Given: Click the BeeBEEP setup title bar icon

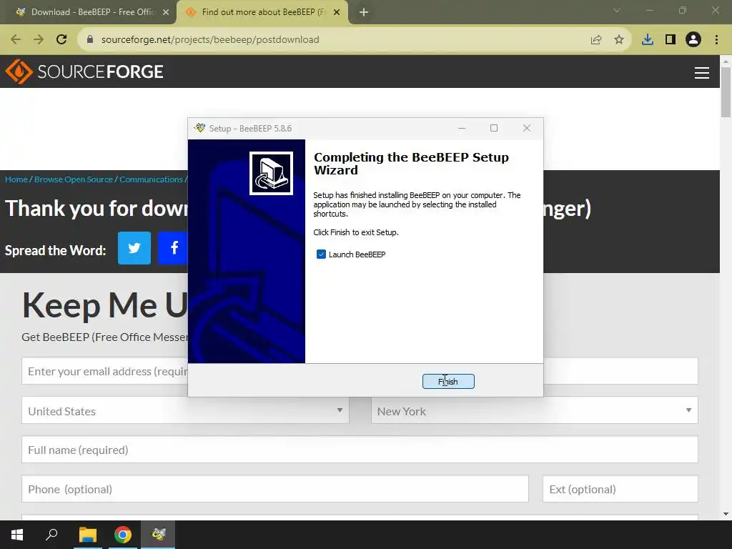Looking at the screenshot, I should (200, 128).
